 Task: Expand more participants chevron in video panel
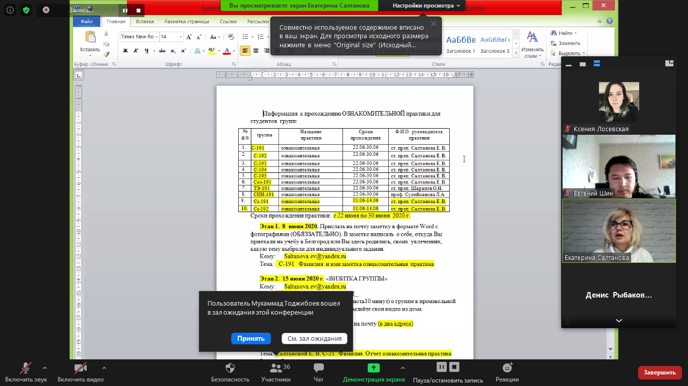coord(619,321)
